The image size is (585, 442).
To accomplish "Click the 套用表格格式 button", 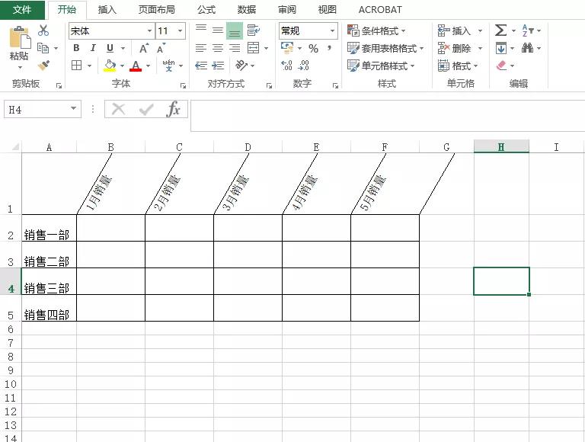I will (385, 48).
